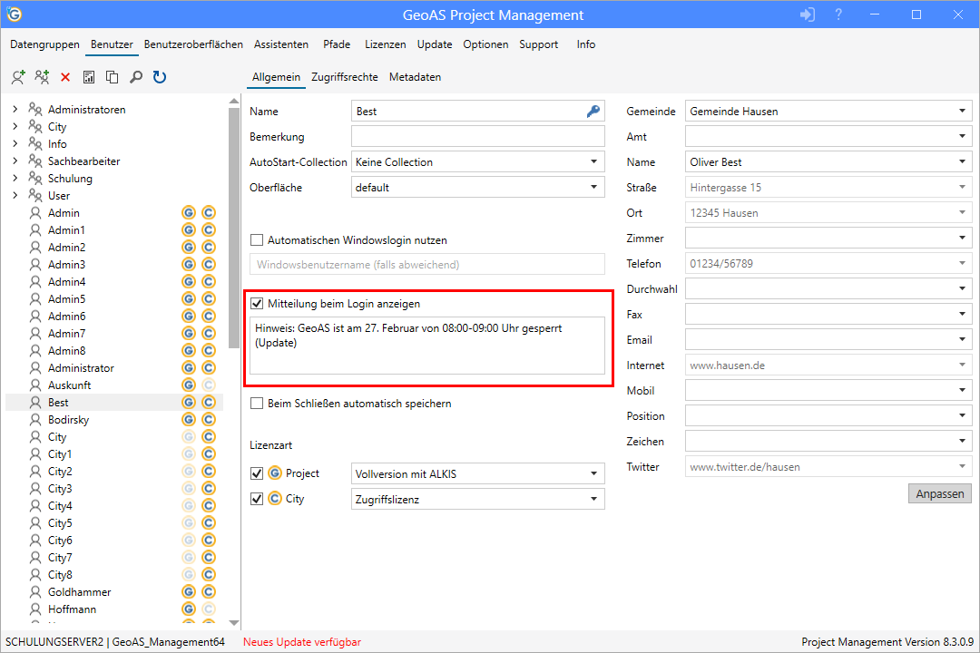Viewport: 980px width, 653px height.
Task: Click the Add User Group toolbar icon
Action: click(x=41, y=77)
